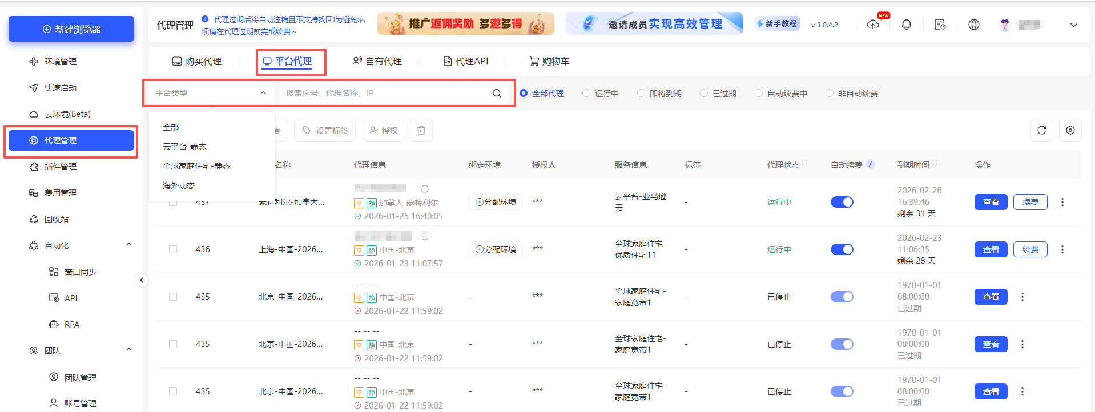Switch to the 自有代理 tab
Screen dimensions: 1095x412
tap(377, 62)
